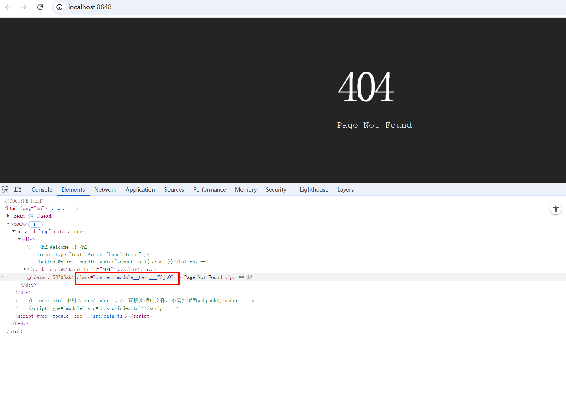Select the closing </p> tag
This screenshot has width=566, height=403.
click(x=230, y=277)
